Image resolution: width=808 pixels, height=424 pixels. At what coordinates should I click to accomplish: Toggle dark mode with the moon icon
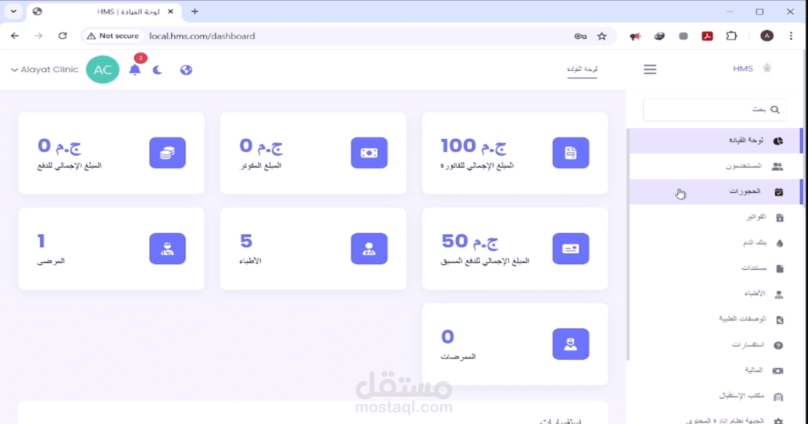(x=157, y=70)
